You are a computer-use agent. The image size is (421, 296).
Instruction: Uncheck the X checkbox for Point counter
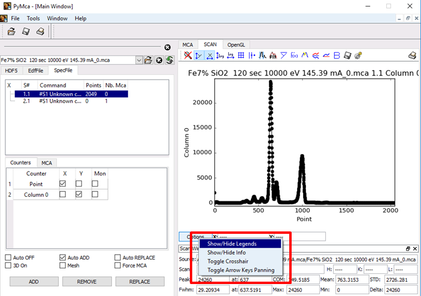point(62,184)
